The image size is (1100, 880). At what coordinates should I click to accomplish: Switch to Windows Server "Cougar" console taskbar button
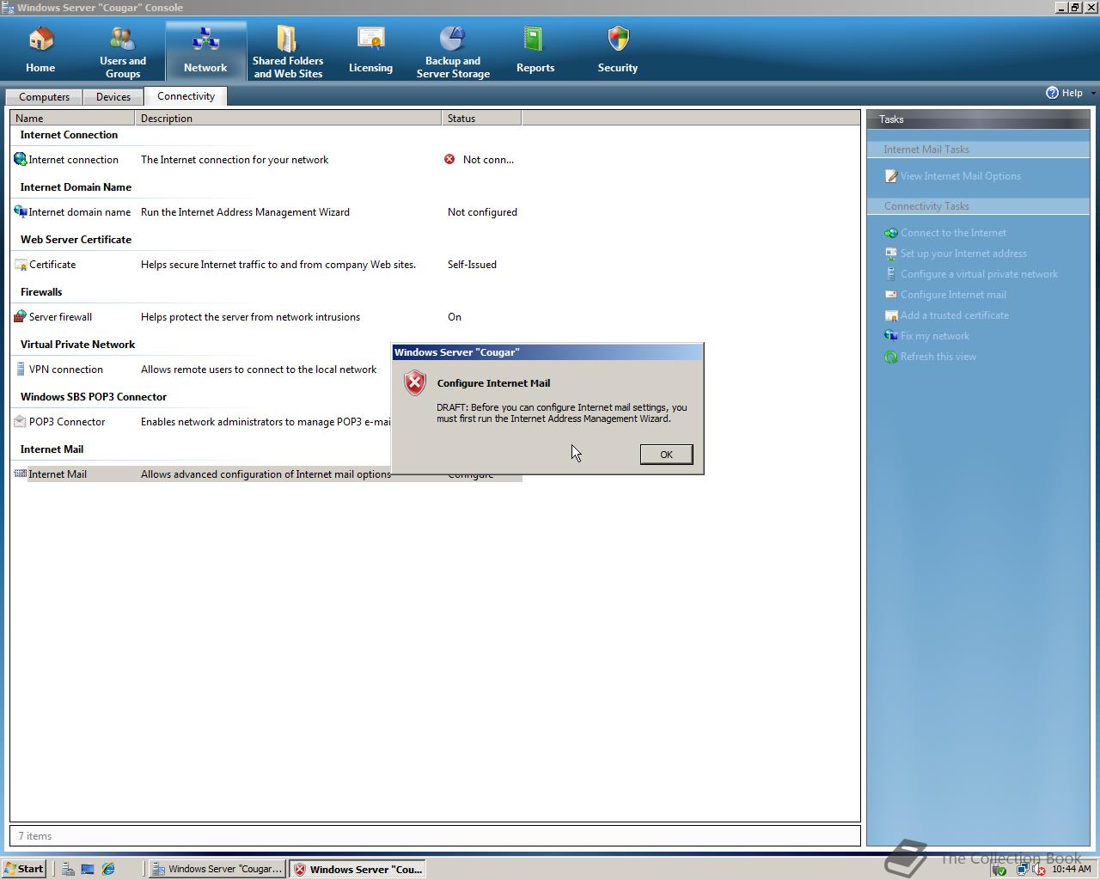pyautogui.click(x=217, y=869)
